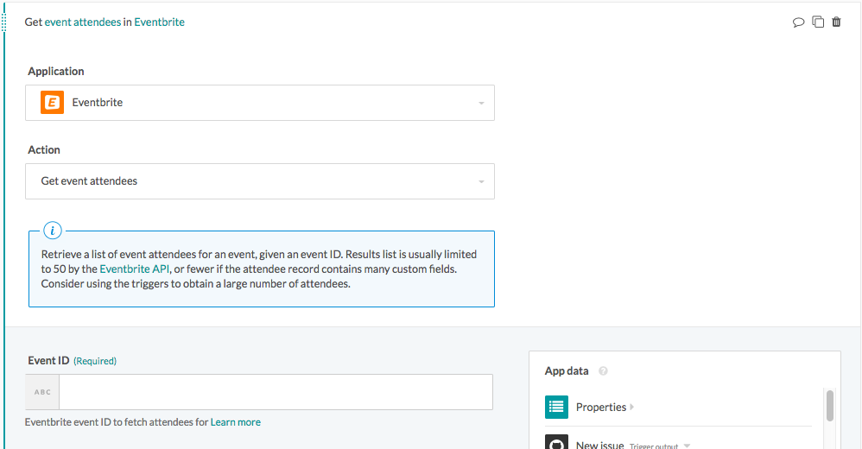Click the New issue trigger icon
The width and height of the screenshot is (862, 449).
point(557,443)
